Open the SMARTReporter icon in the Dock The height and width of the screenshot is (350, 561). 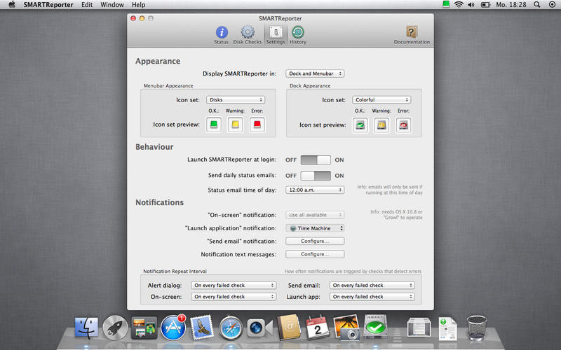376,326
